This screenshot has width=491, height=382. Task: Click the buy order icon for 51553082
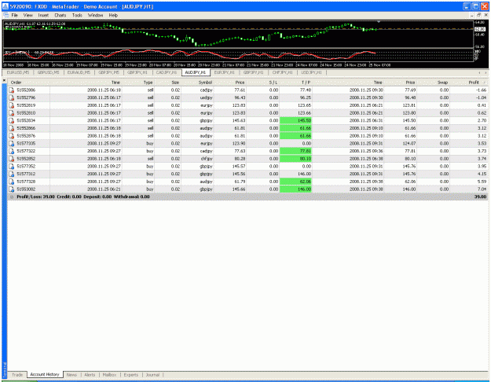(11, 189)
